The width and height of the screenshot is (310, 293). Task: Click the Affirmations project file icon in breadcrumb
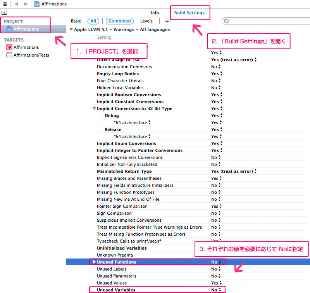(37, 4)
